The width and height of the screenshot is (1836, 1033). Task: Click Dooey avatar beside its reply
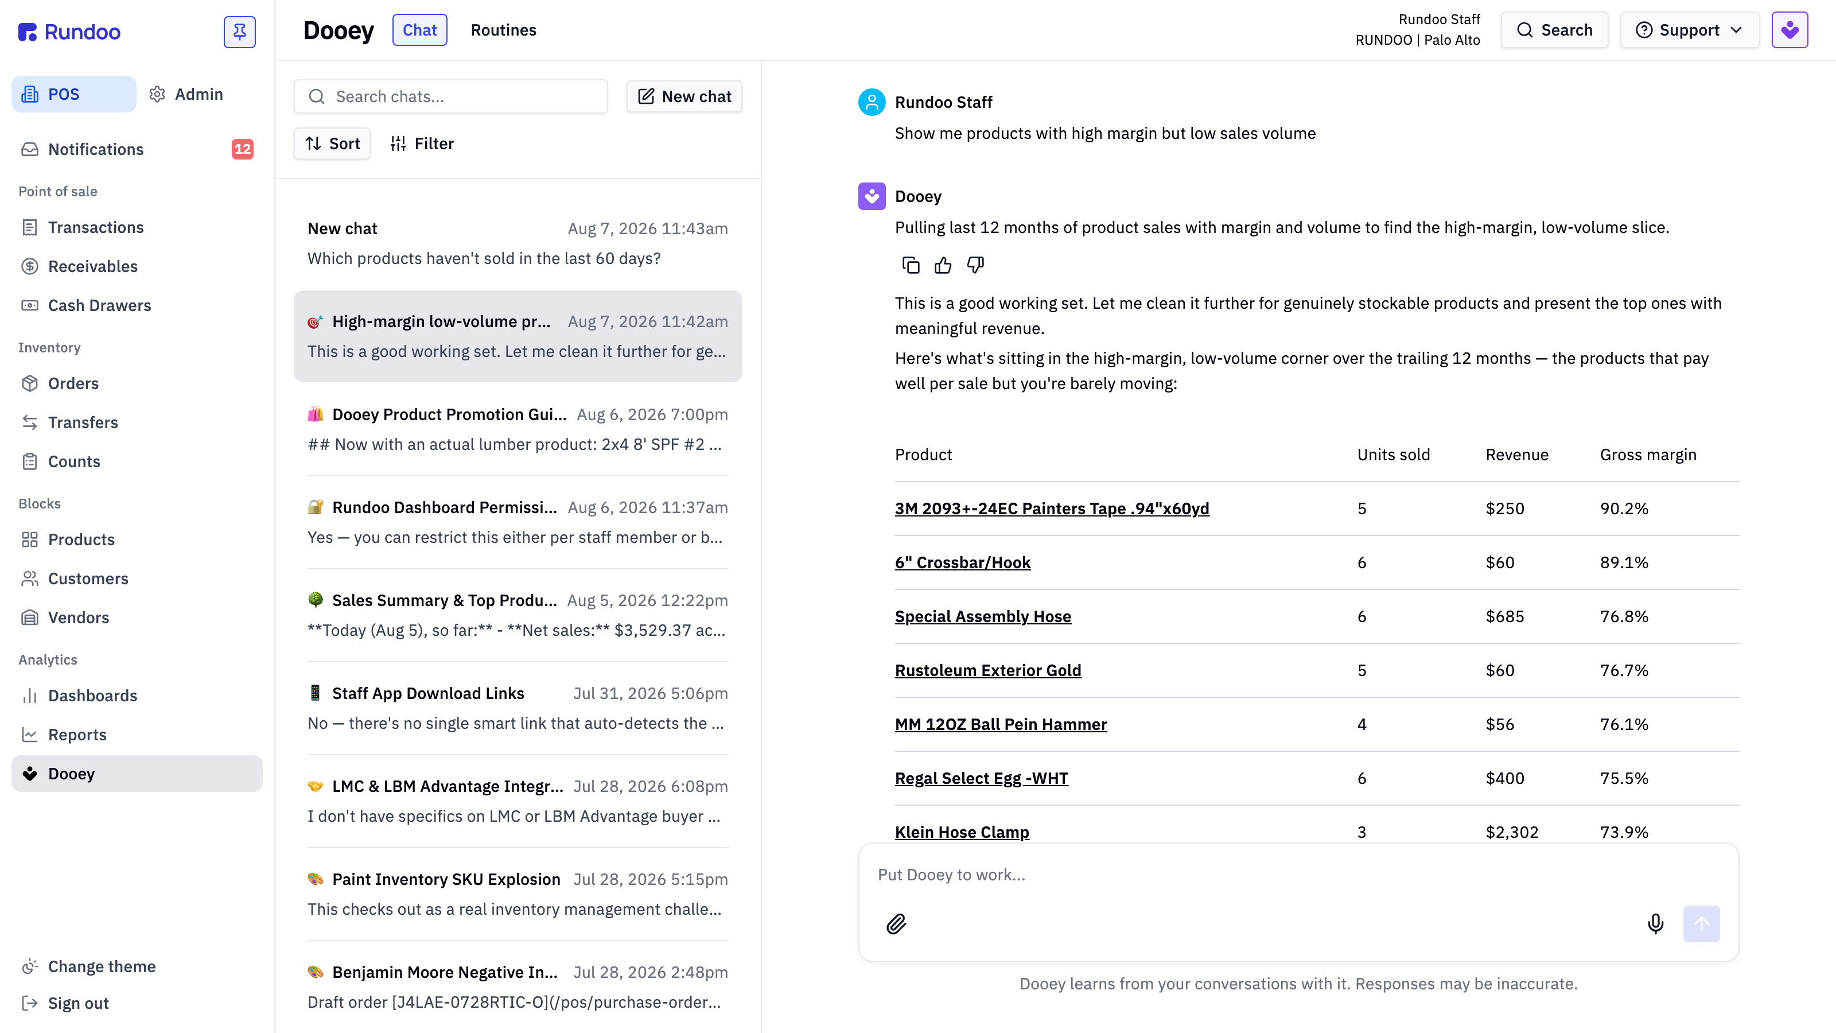(872, 196)
